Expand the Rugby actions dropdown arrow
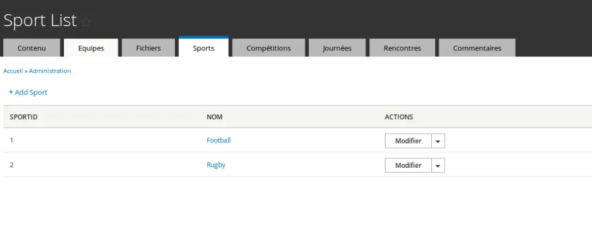592x243 pixels. click(x=438, y=165)
